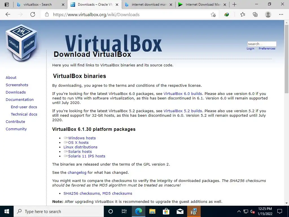Open Microsoft Edge on the taskbar
Screen dimensions: 289x217
[139, 211]
